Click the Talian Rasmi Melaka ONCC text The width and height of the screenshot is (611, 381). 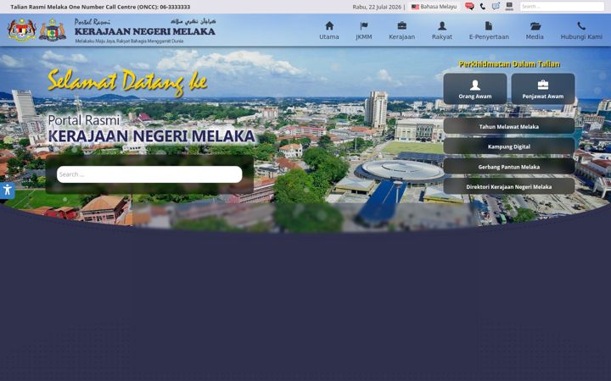(x=100, y=7)
